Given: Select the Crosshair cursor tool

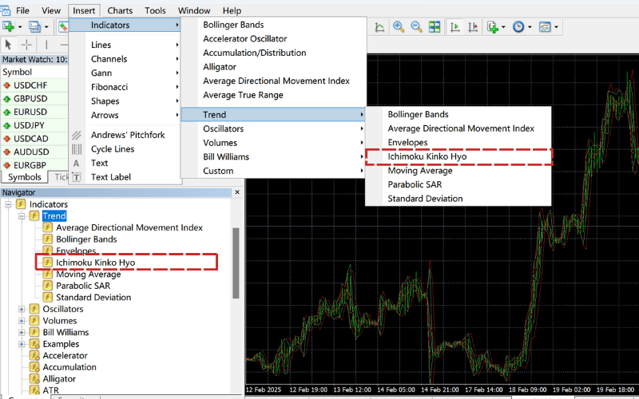Looking at the screenshot, I should pos(26,45).
